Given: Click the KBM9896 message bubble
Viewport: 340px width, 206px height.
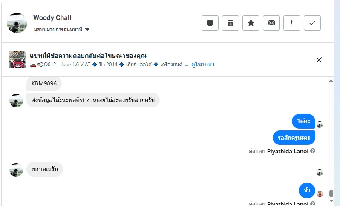Looking at the screenshot, I should pos(44,83).
